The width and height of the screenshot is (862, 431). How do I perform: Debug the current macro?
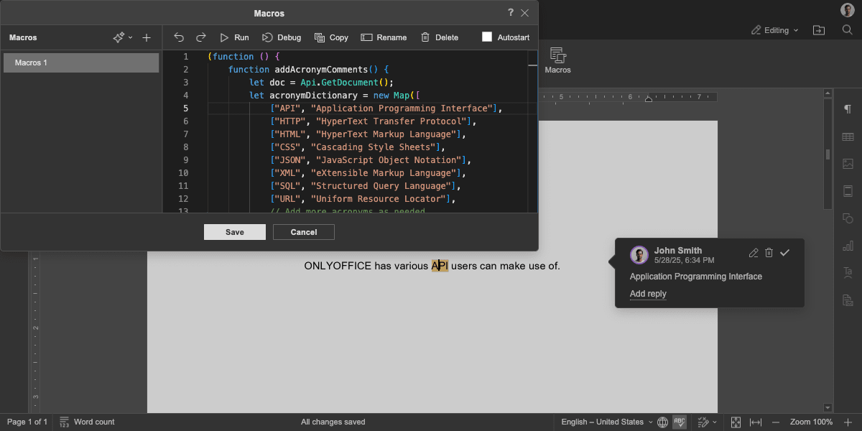(x=282, y=37)
